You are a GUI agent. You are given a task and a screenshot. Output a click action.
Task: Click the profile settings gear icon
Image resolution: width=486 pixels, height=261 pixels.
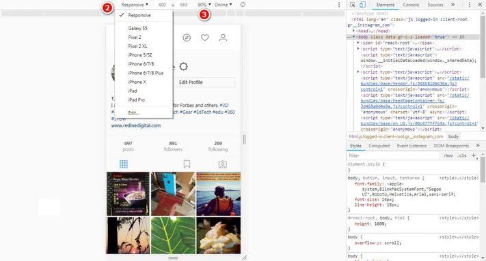click(183, 66)
